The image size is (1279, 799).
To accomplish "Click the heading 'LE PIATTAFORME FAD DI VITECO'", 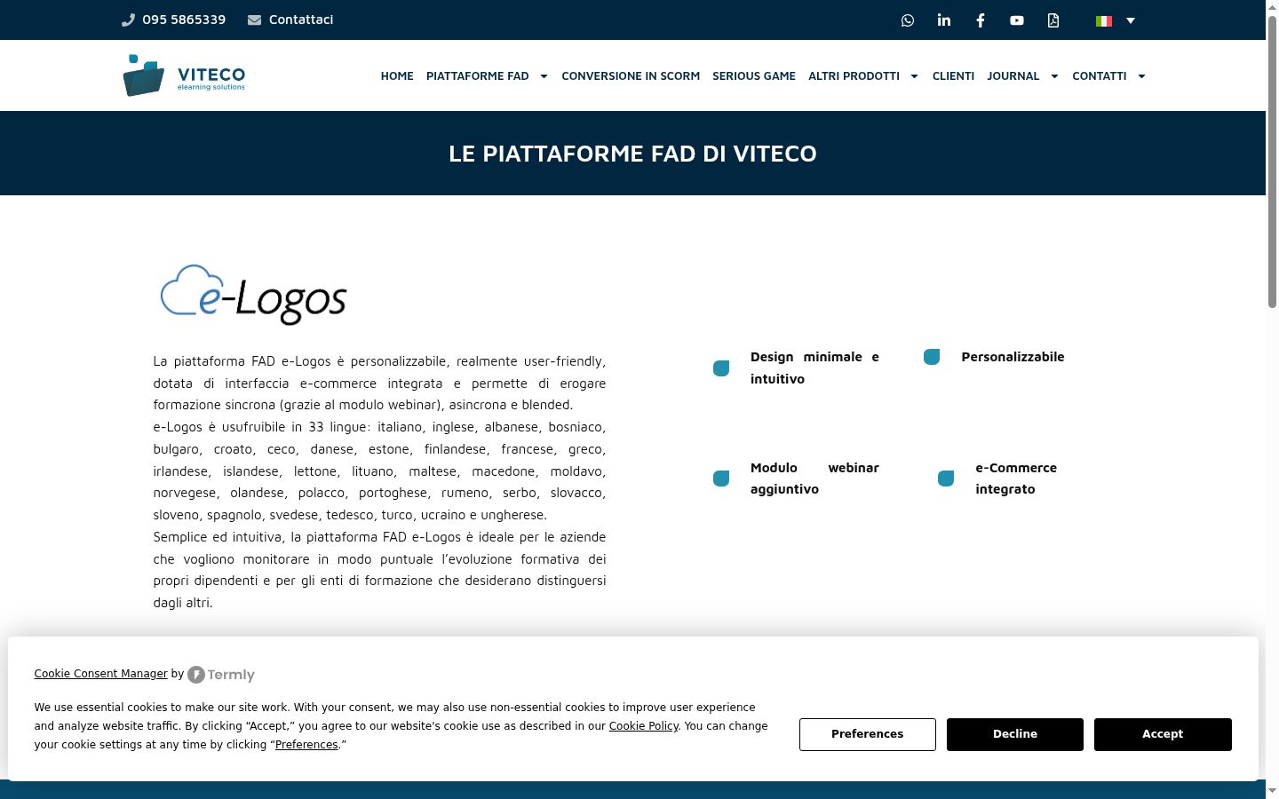I will tap(632, 154).
